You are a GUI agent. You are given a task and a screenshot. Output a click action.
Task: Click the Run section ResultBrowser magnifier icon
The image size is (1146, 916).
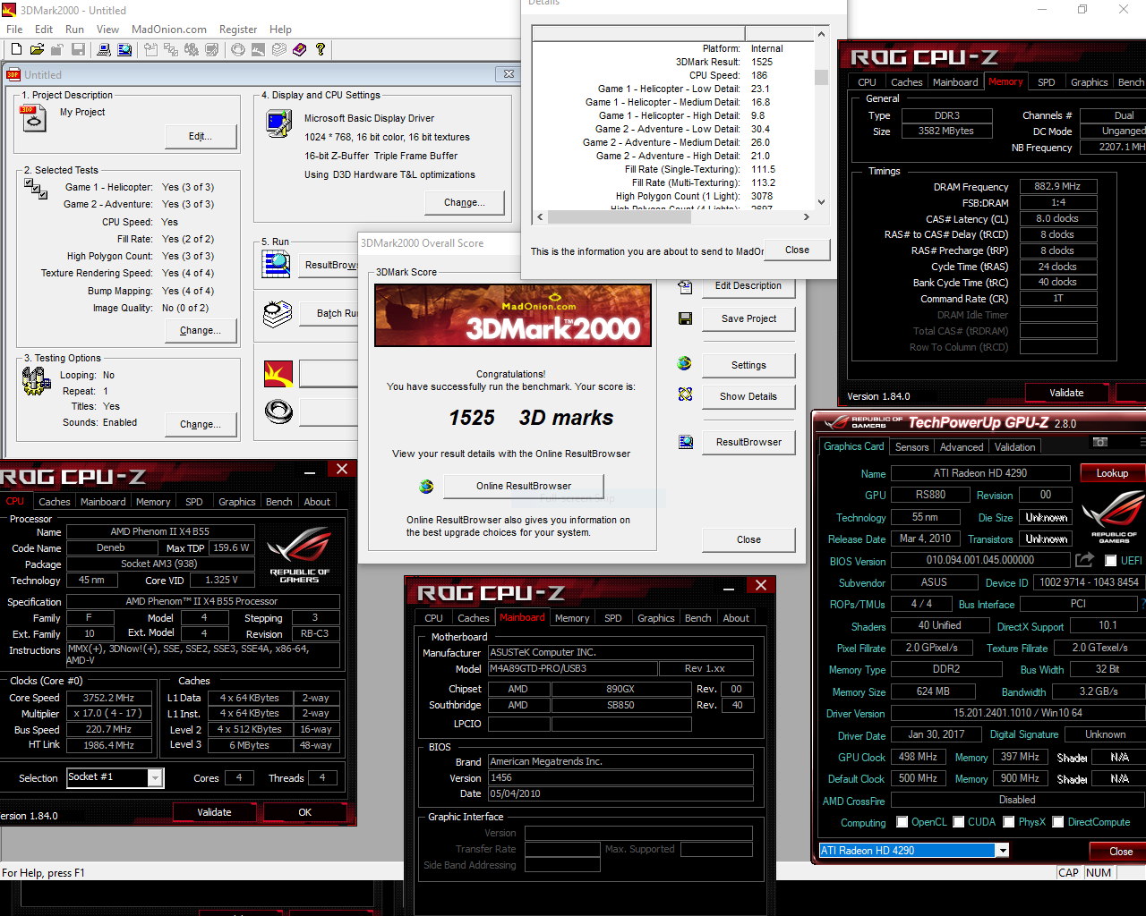277,265
